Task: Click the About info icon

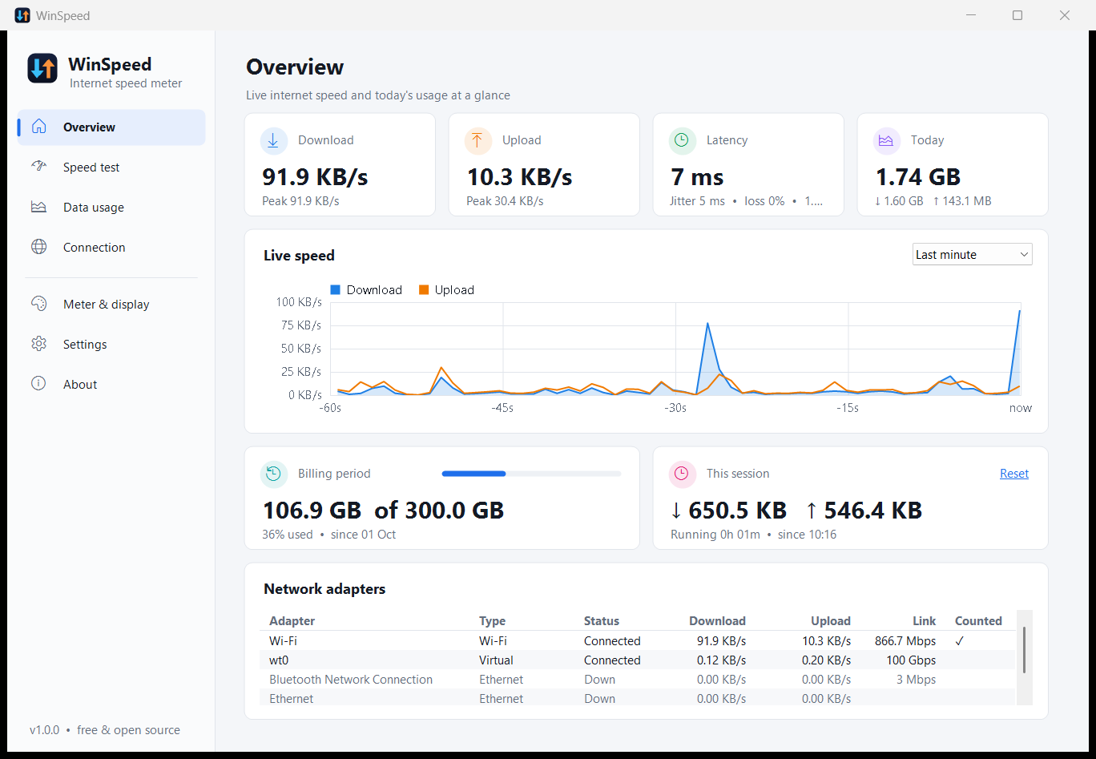Action: pos(38,384)
